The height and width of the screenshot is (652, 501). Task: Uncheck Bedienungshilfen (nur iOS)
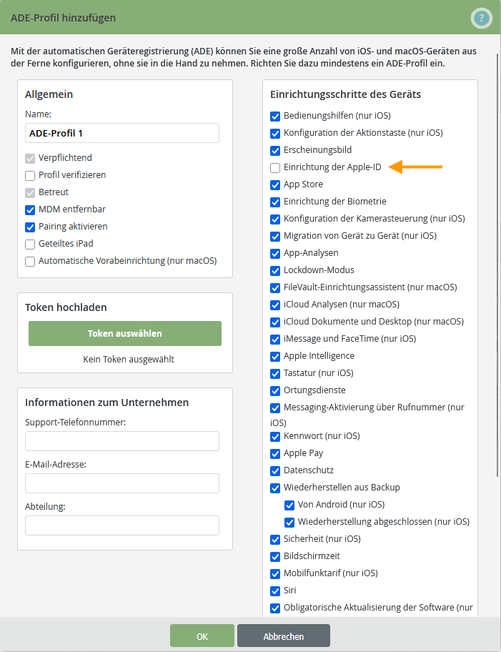coord(274,115)
